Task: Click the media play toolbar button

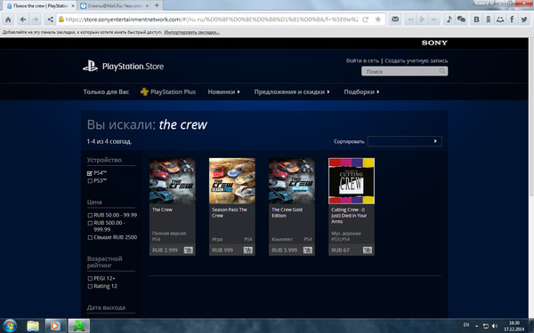Action: pos(422,20)
